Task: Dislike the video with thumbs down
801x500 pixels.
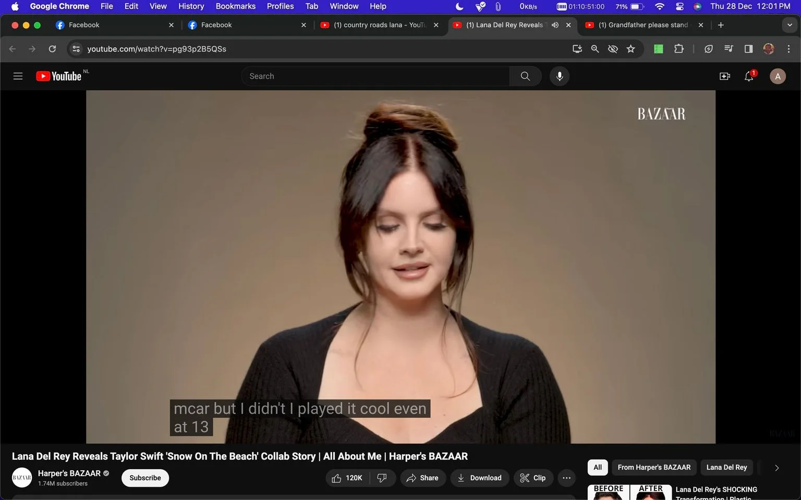Action: click(382, 478)
